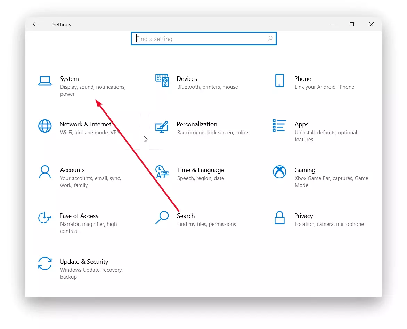Open the Network & Internet title

(x=86, y=124)
